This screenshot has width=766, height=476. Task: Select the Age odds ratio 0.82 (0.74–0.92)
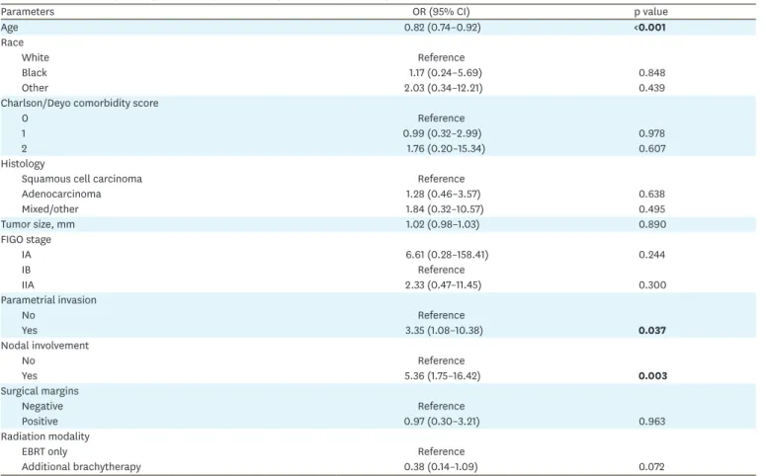pos(442,28)
